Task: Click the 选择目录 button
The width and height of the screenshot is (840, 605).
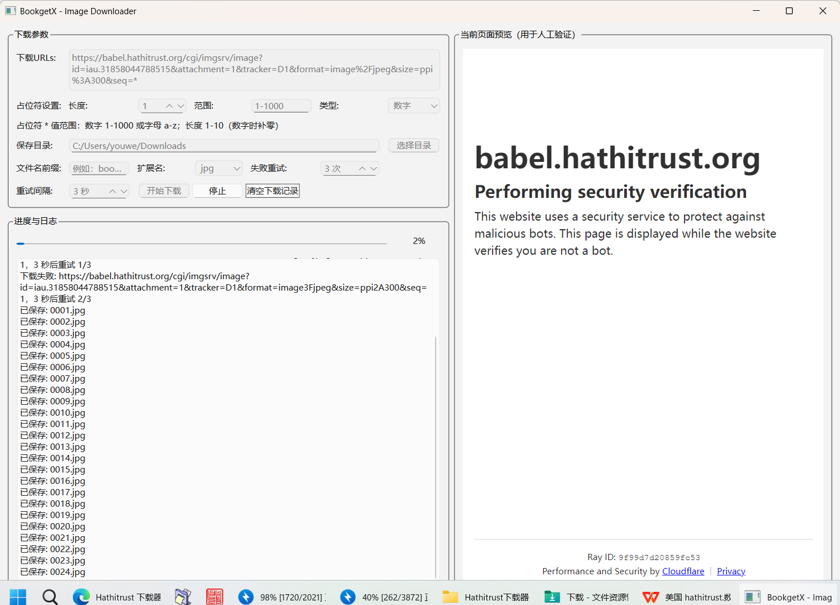Action: (x=414, y=146)
